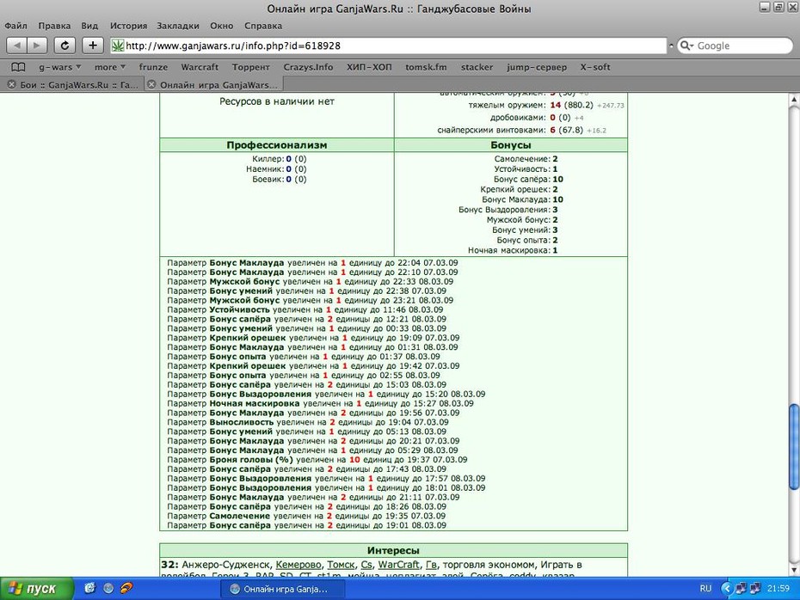Open the stacker bookmark
Image resolution: width=800 pixels, height=600 pixels.
[477, 67]
